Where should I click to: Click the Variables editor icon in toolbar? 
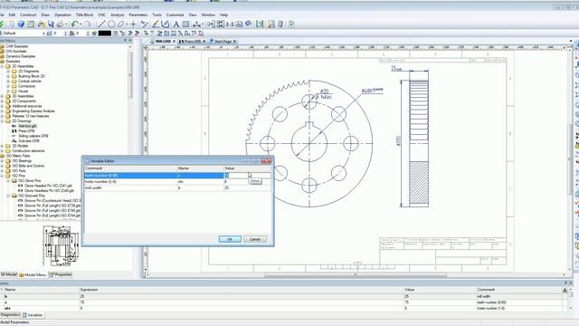(260, 24)
